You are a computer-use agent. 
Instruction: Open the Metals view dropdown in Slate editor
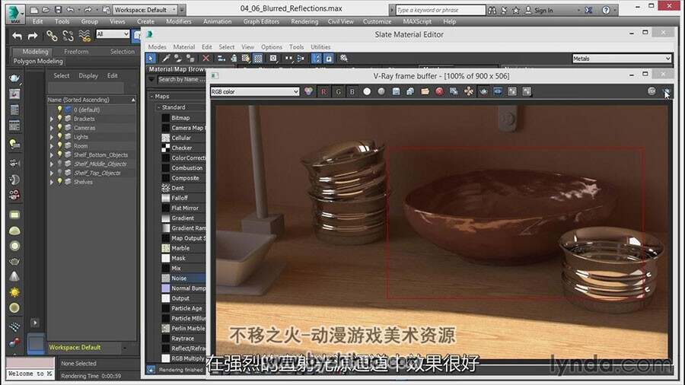621,59
